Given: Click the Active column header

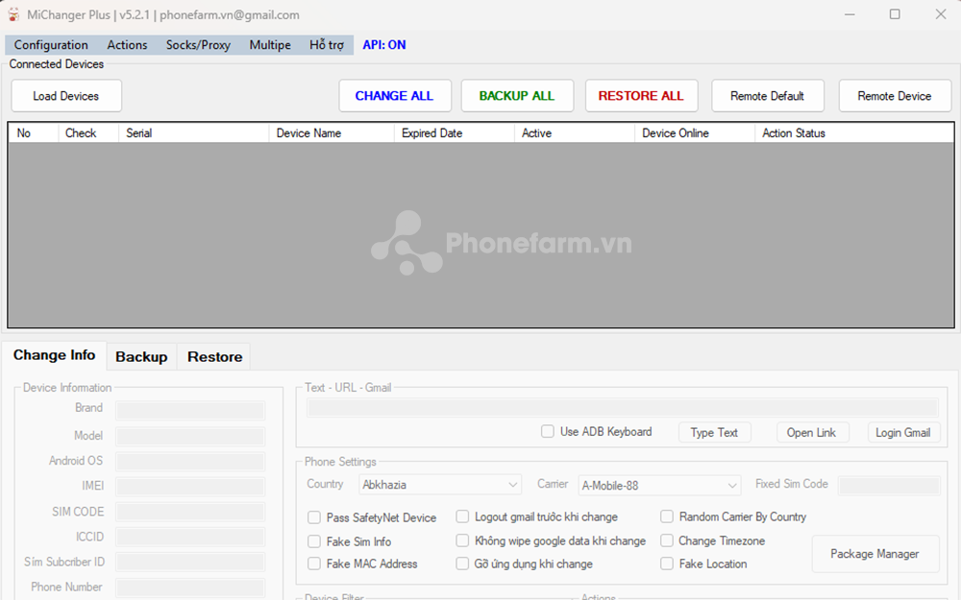Looking at the screenshot, I should pyautogui.click(x=575, y=132).
